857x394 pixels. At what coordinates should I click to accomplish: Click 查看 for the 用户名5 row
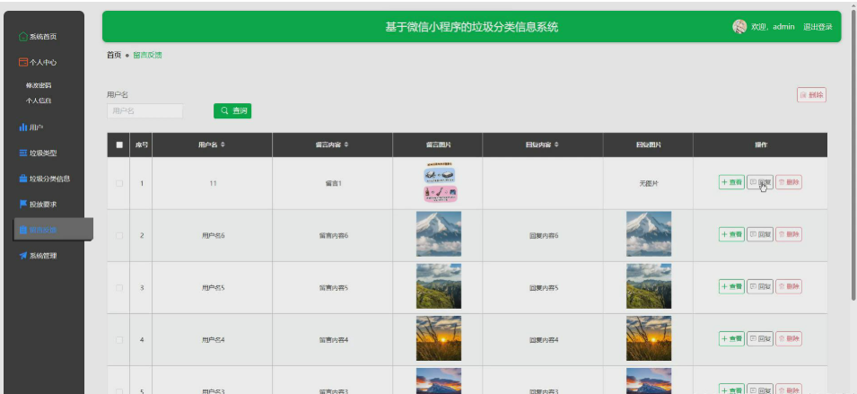pos(732,286)
